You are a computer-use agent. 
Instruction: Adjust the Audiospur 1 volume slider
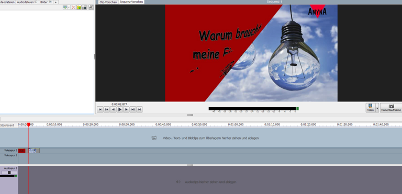9,173
